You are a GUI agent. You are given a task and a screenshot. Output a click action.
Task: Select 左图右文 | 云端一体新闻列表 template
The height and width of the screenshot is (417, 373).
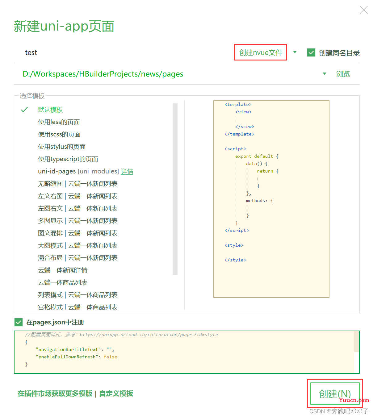78,209
